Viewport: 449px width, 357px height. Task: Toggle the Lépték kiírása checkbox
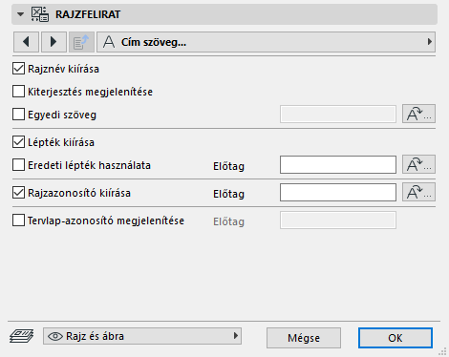click(18, 142)
